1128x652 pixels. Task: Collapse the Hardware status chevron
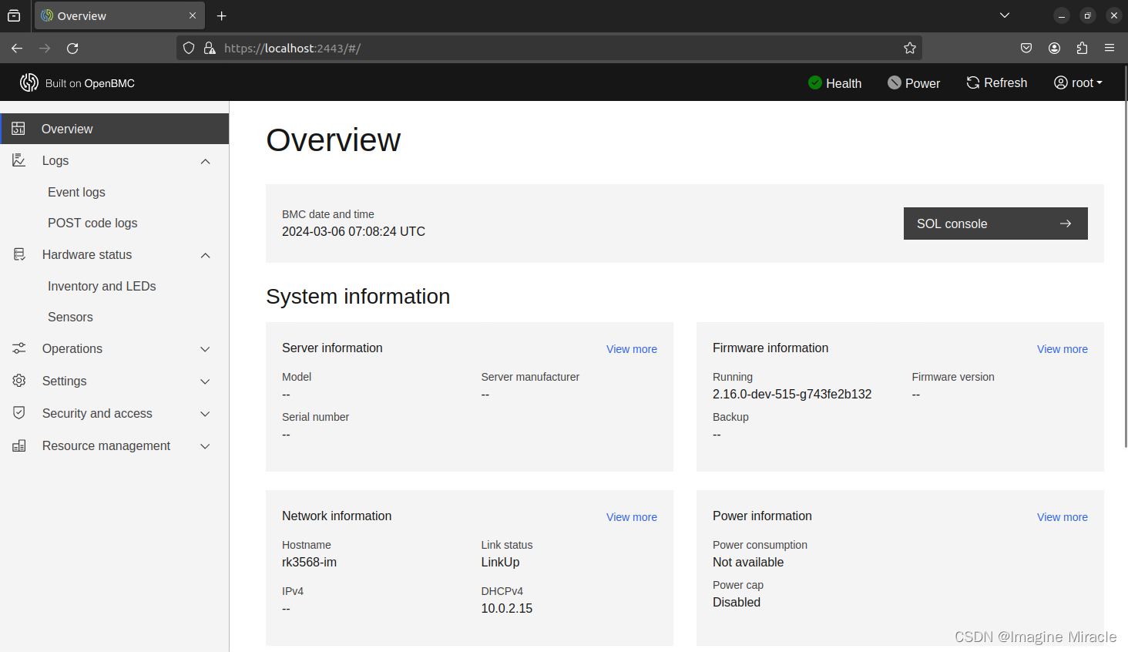tap(205, 255)
